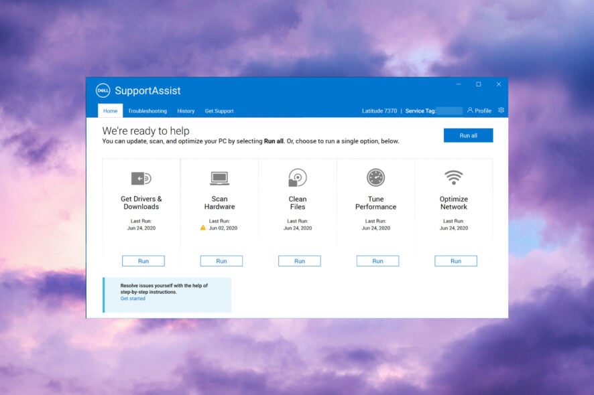The height and width of the screenshot is (395, 594).
Task: Select the Clean Files disc icon
Action: tap(298, 177)
